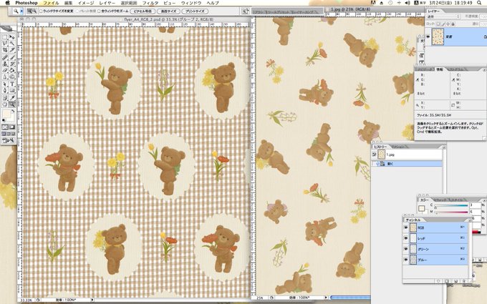Toggle lock transparent pixels in Layers panel
The image size is (487, 304).
(438, 24)
